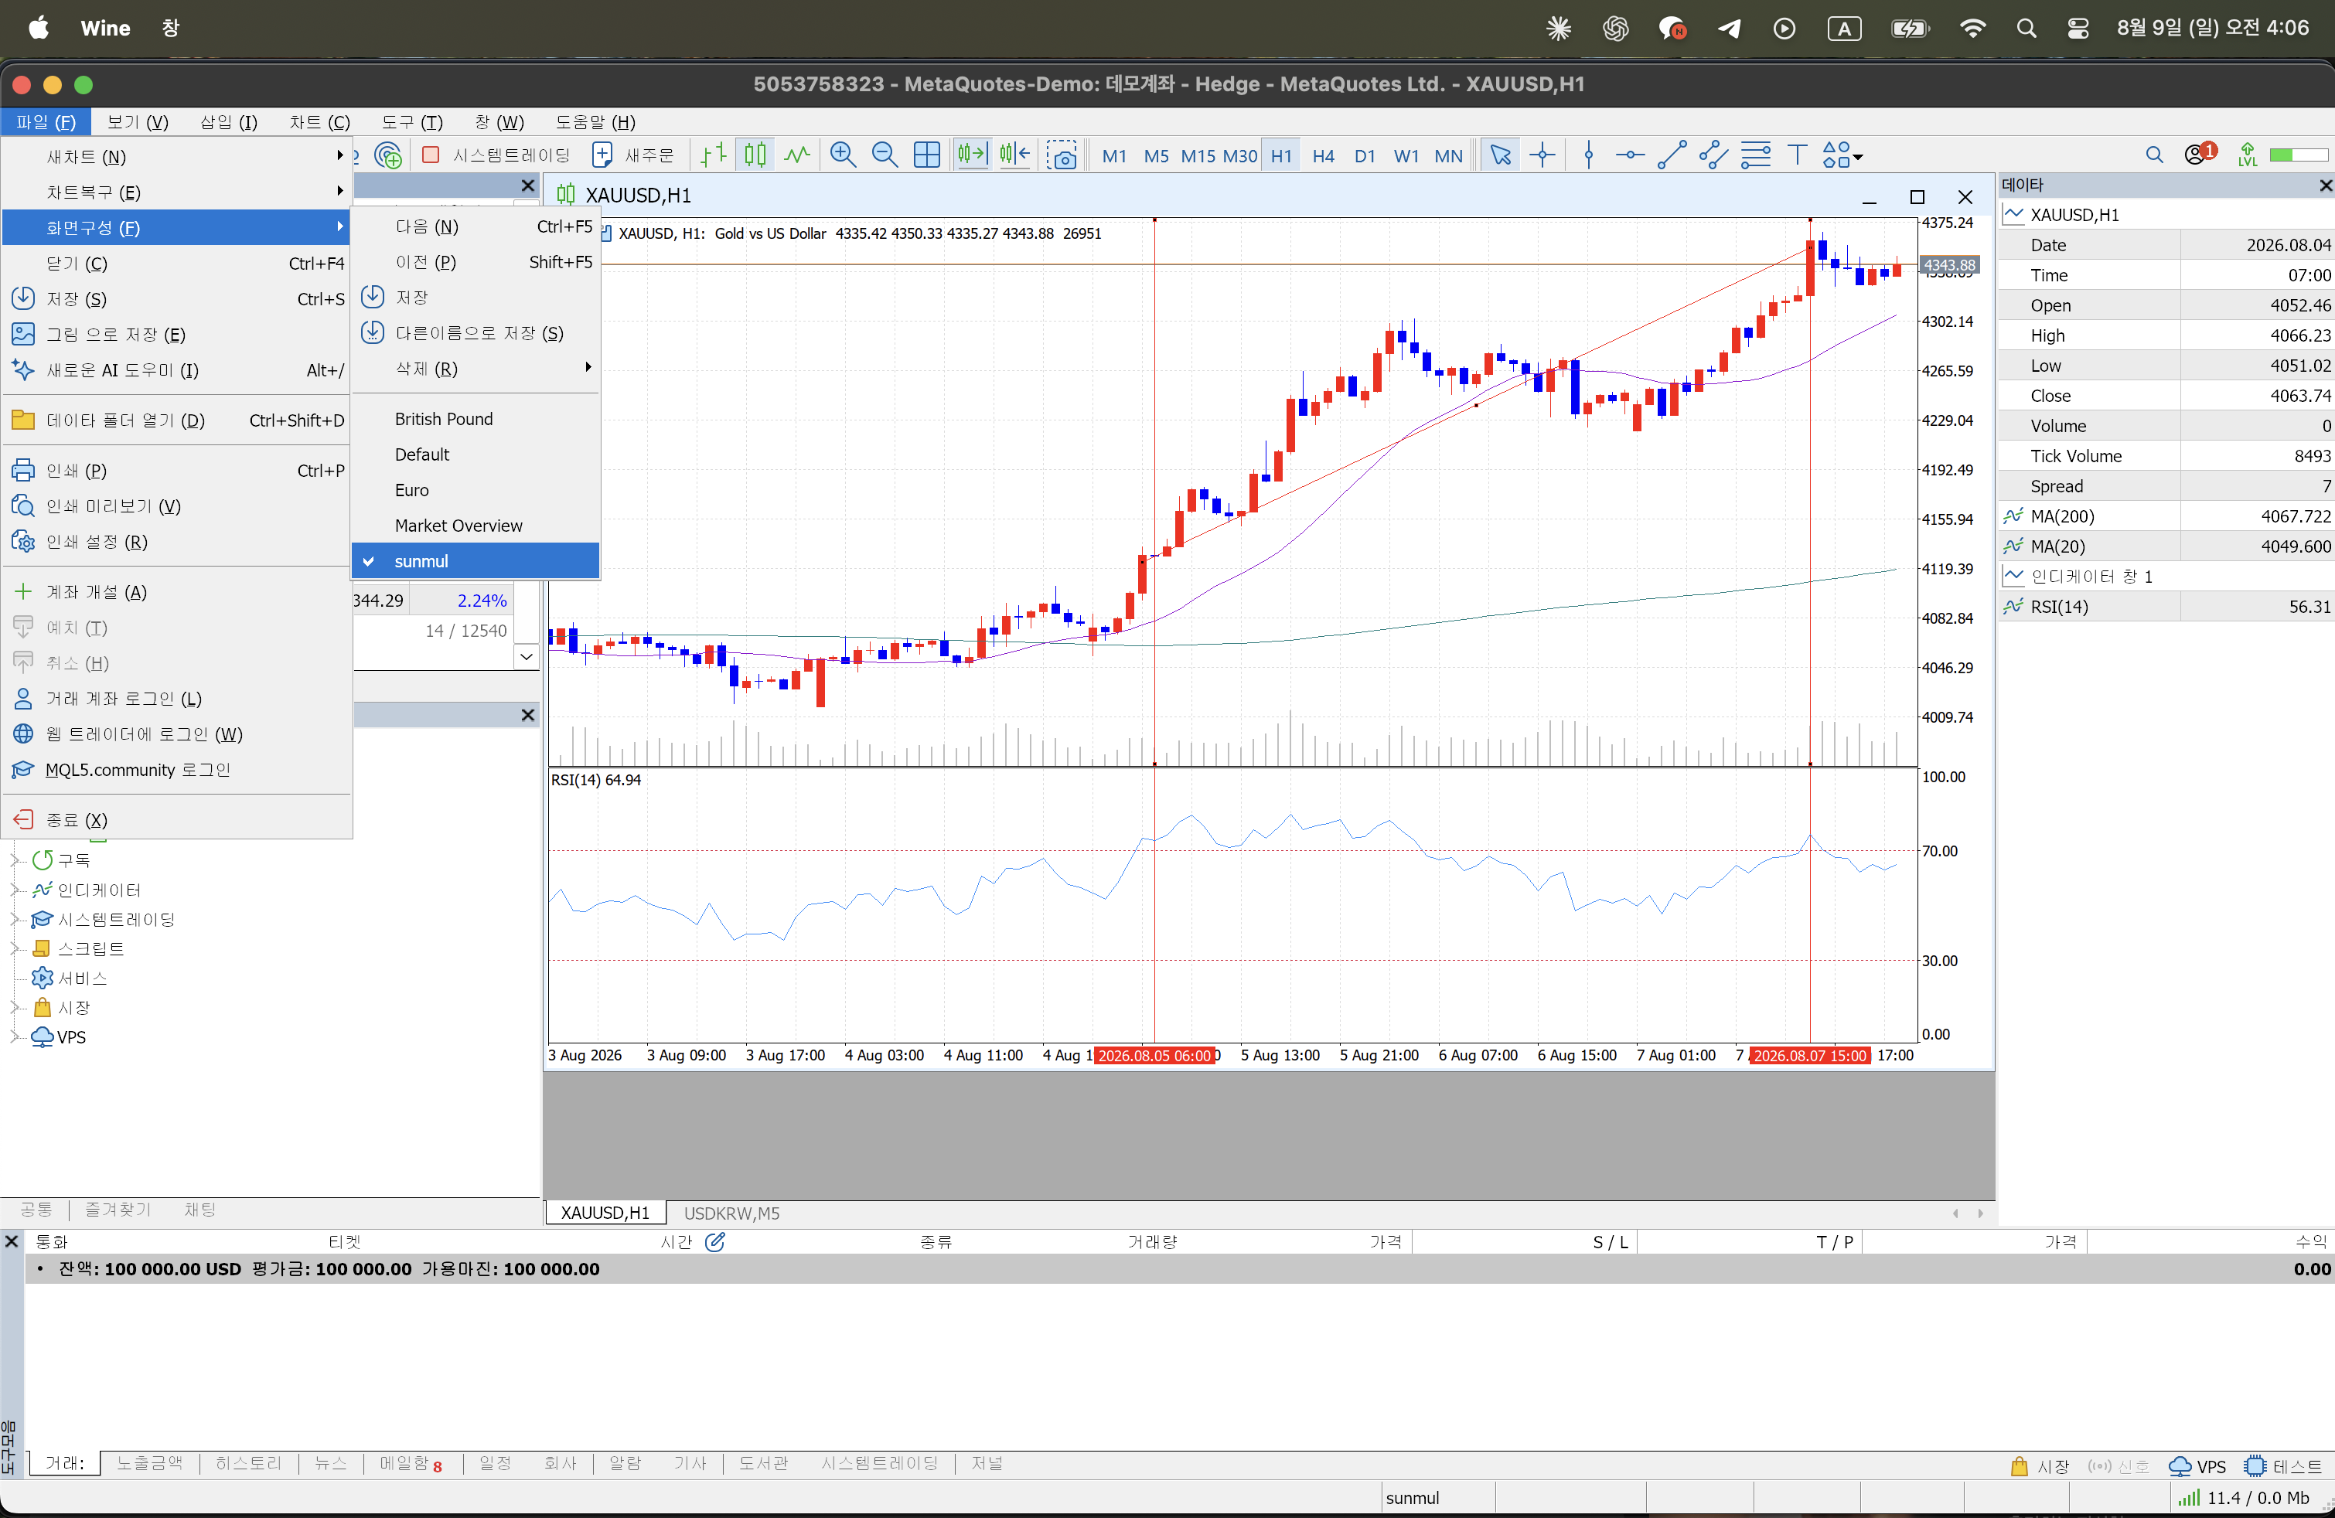The image size is (2335, 1518).
Task: Take a chart screenshot with camera icon
Action: [1062, 155]
